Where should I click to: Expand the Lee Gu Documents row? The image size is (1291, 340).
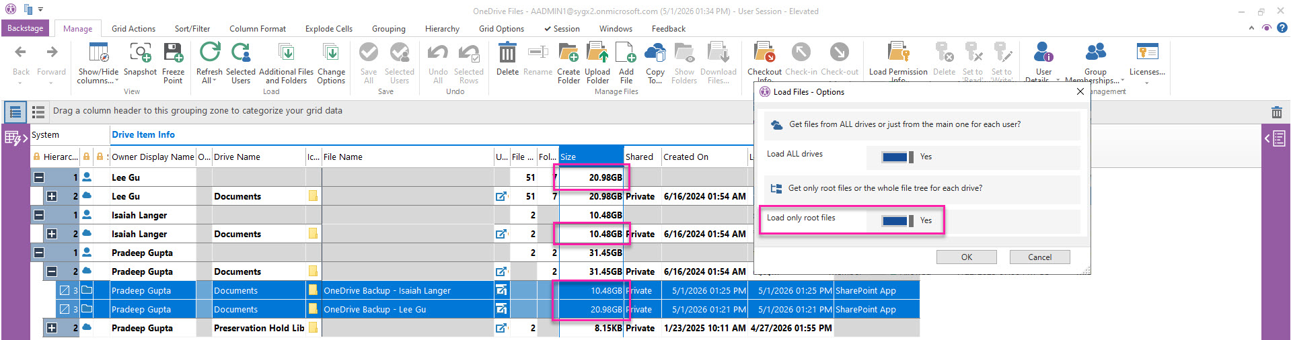tap(52, 196)
